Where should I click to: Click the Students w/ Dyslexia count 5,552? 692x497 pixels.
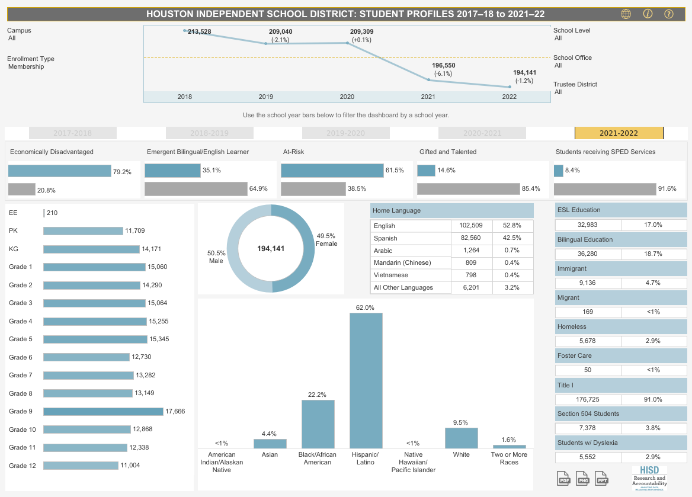[587, 457]
